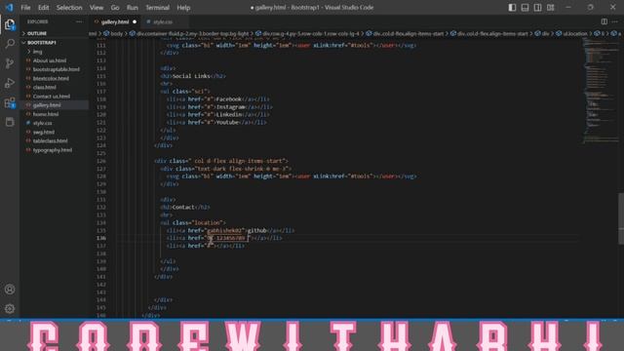Viewport: 624px width, 351px height.
Task: Open the editor More Actions ellipsis
Action: pyautogui.click(x=615, y=21)
